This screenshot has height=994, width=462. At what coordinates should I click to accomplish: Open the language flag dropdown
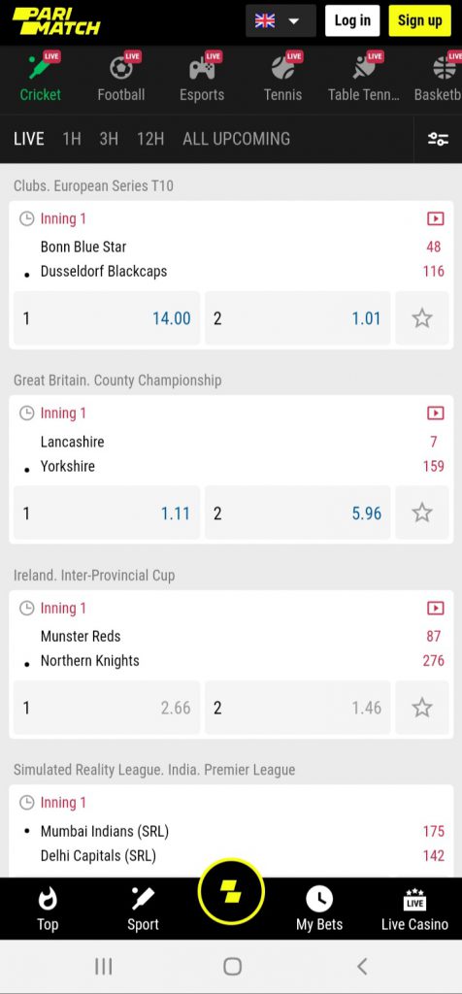[x=280, y=21]
